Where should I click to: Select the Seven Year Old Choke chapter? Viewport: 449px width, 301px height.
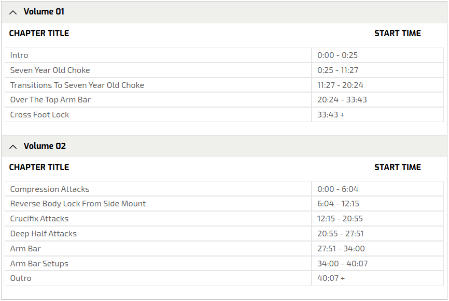click(50, 70)
